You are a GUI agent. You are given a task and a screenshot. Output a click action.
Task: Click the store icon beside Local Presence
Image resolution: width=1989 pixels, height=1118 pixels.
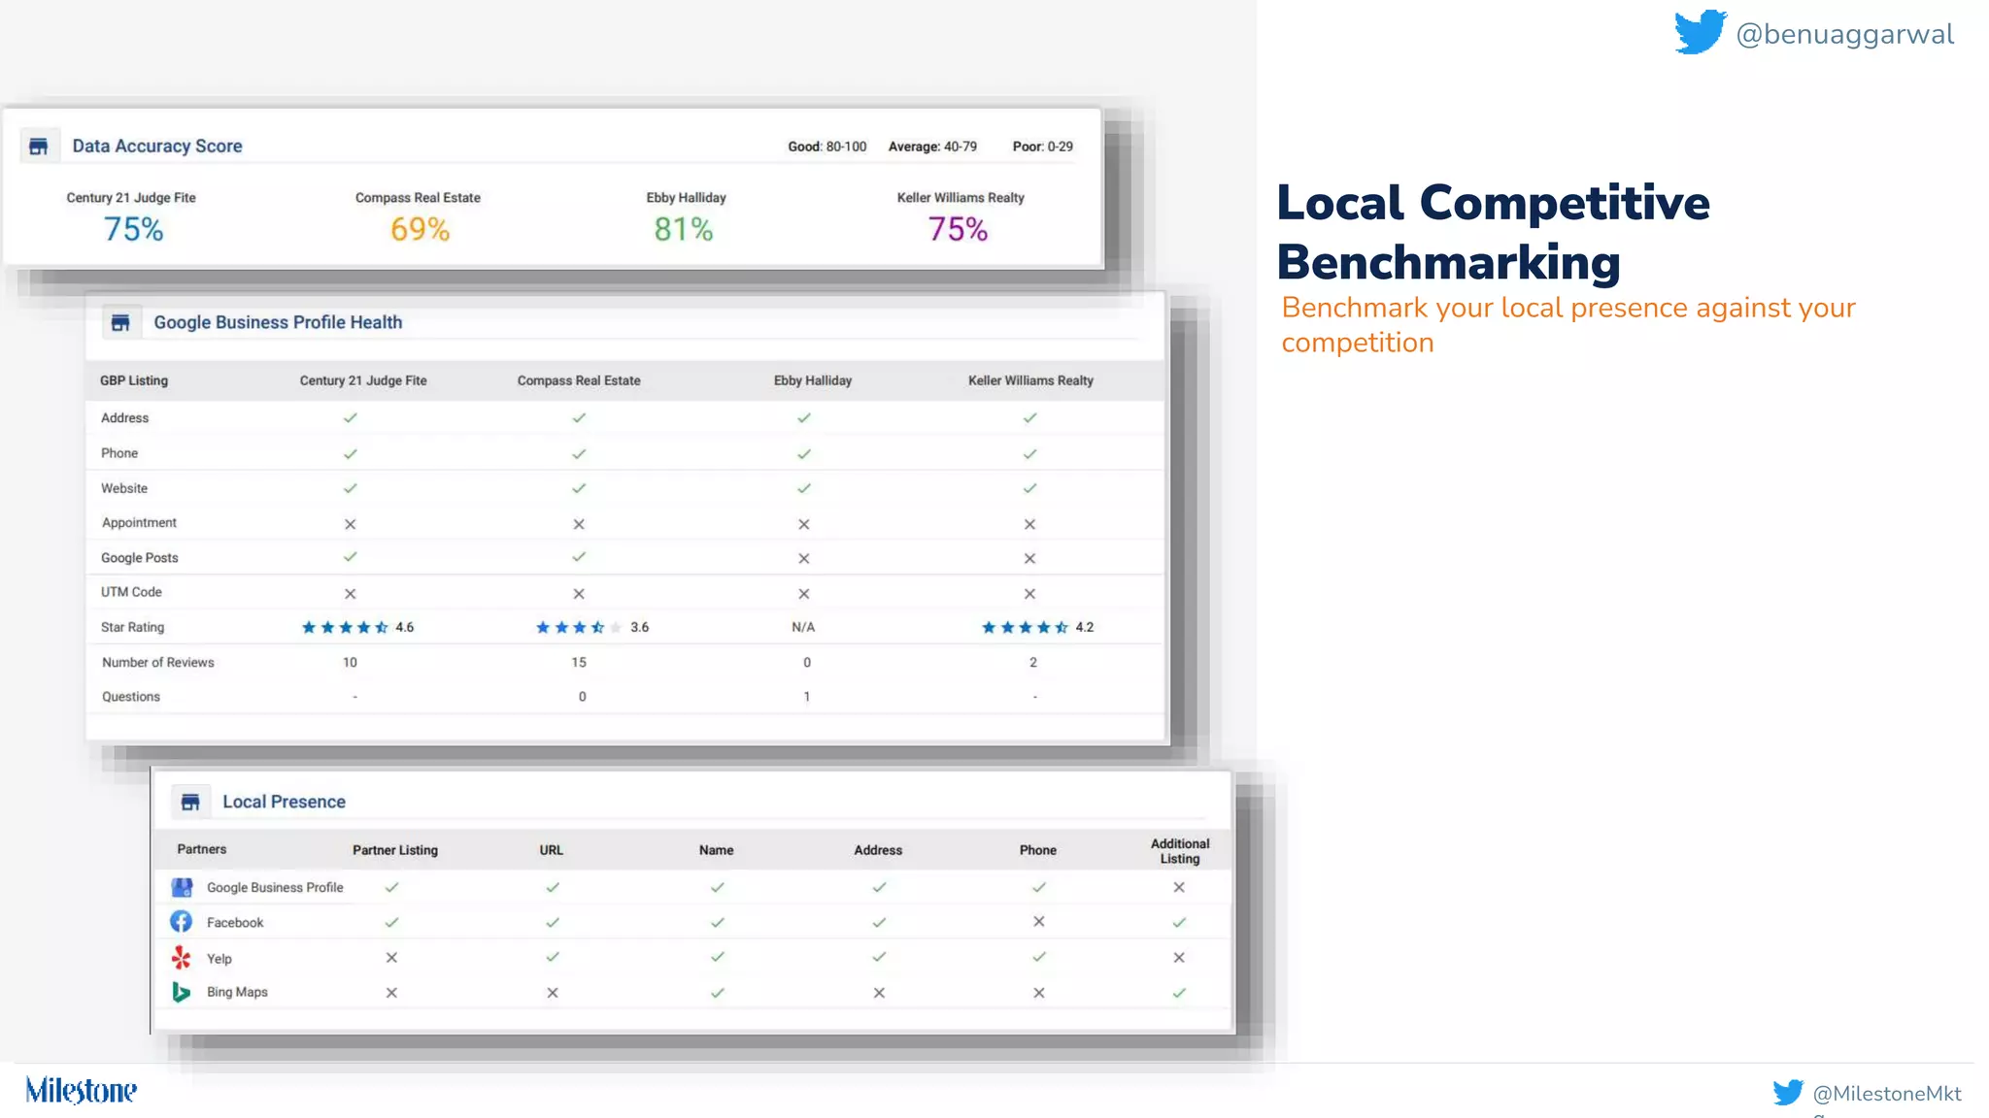click(190, 803)
